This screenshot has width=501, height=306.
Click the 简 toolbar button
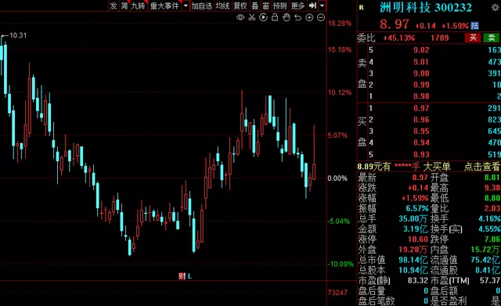[x=124, y=5]
